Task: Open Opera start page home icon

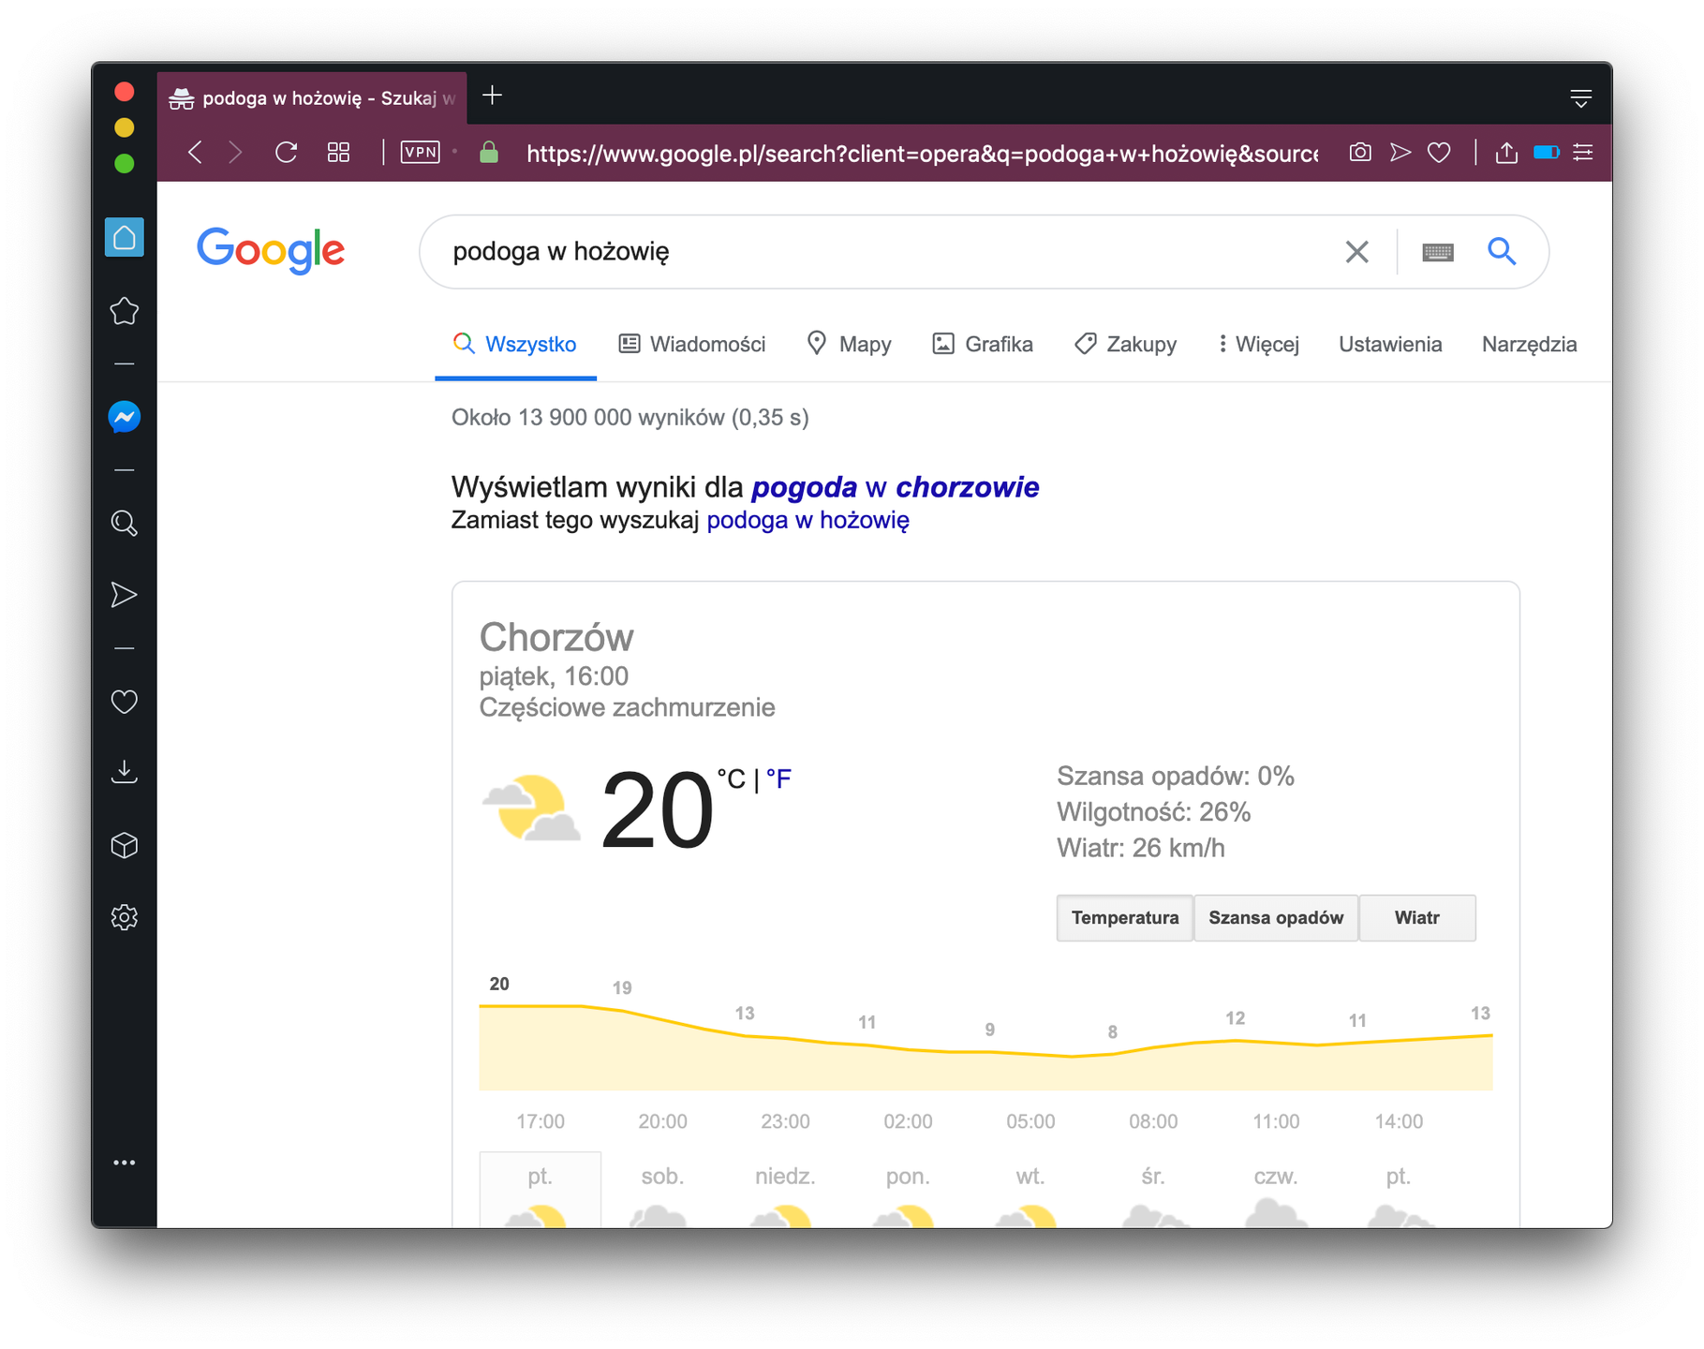Action: tap(124, 237)
